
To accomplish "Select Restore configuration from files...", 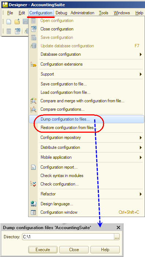I will point(86,128).
